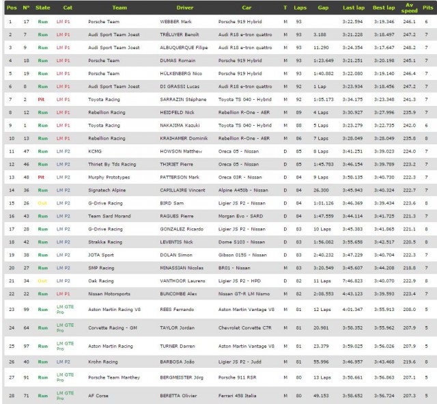Click car Chevrolet Corvette C7R
The height and width of the screenshot is (404, 437).
244,328
